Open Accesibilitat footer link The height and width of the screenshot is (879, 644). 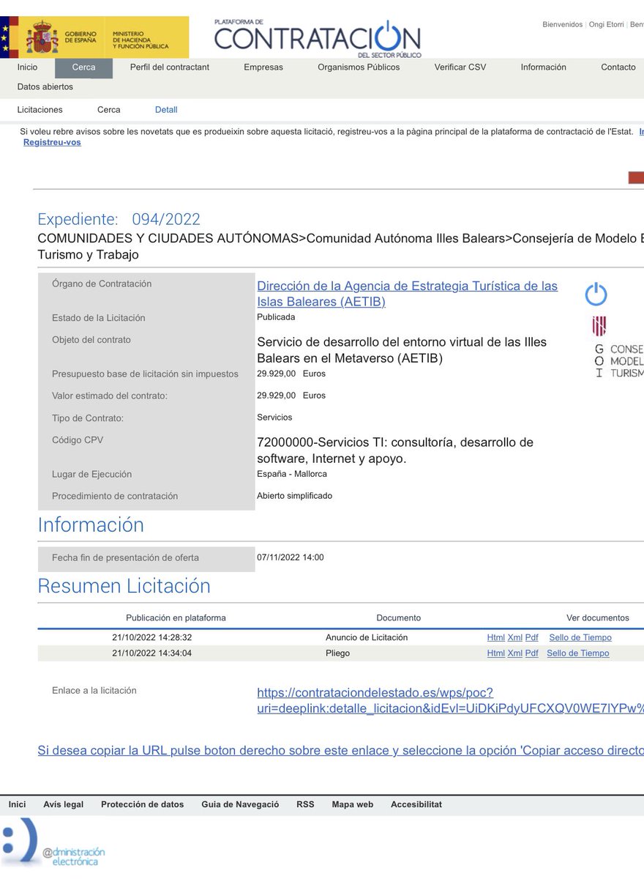click(416, 805)
